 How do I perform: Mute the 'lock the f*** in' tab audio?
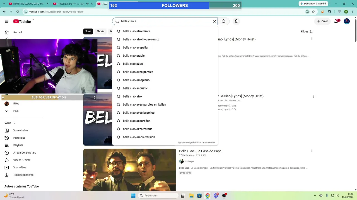click(87, 4)
